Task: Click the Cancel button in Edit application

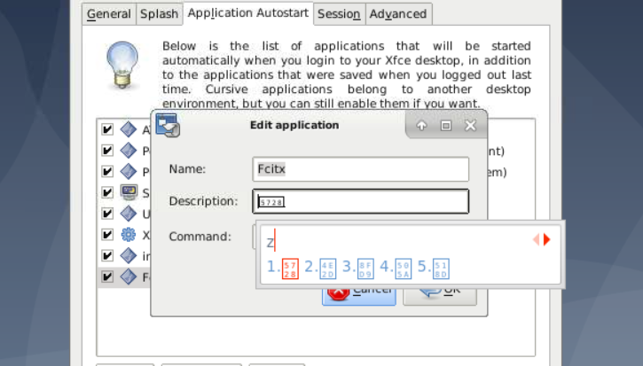Action: [x=359, y=296]
